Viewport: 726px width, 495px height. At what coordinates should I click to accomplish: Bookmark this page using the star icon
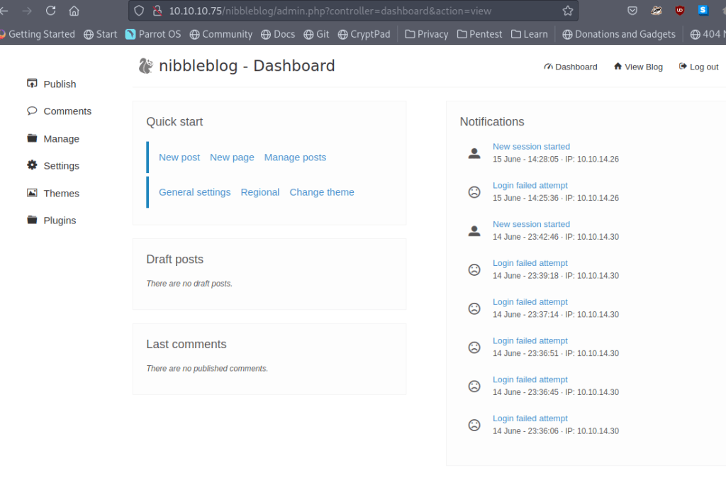[x=567, y=11]
